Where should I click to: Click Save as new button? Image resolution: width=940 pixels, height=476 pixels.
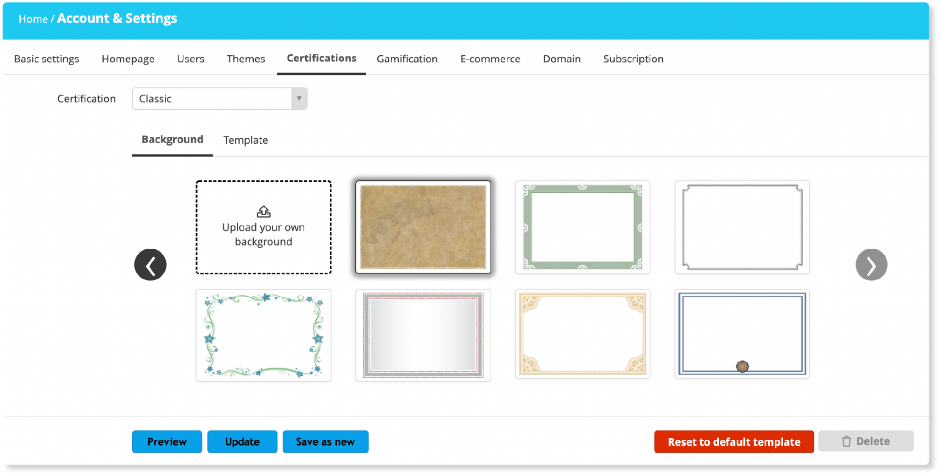point(325,442)
